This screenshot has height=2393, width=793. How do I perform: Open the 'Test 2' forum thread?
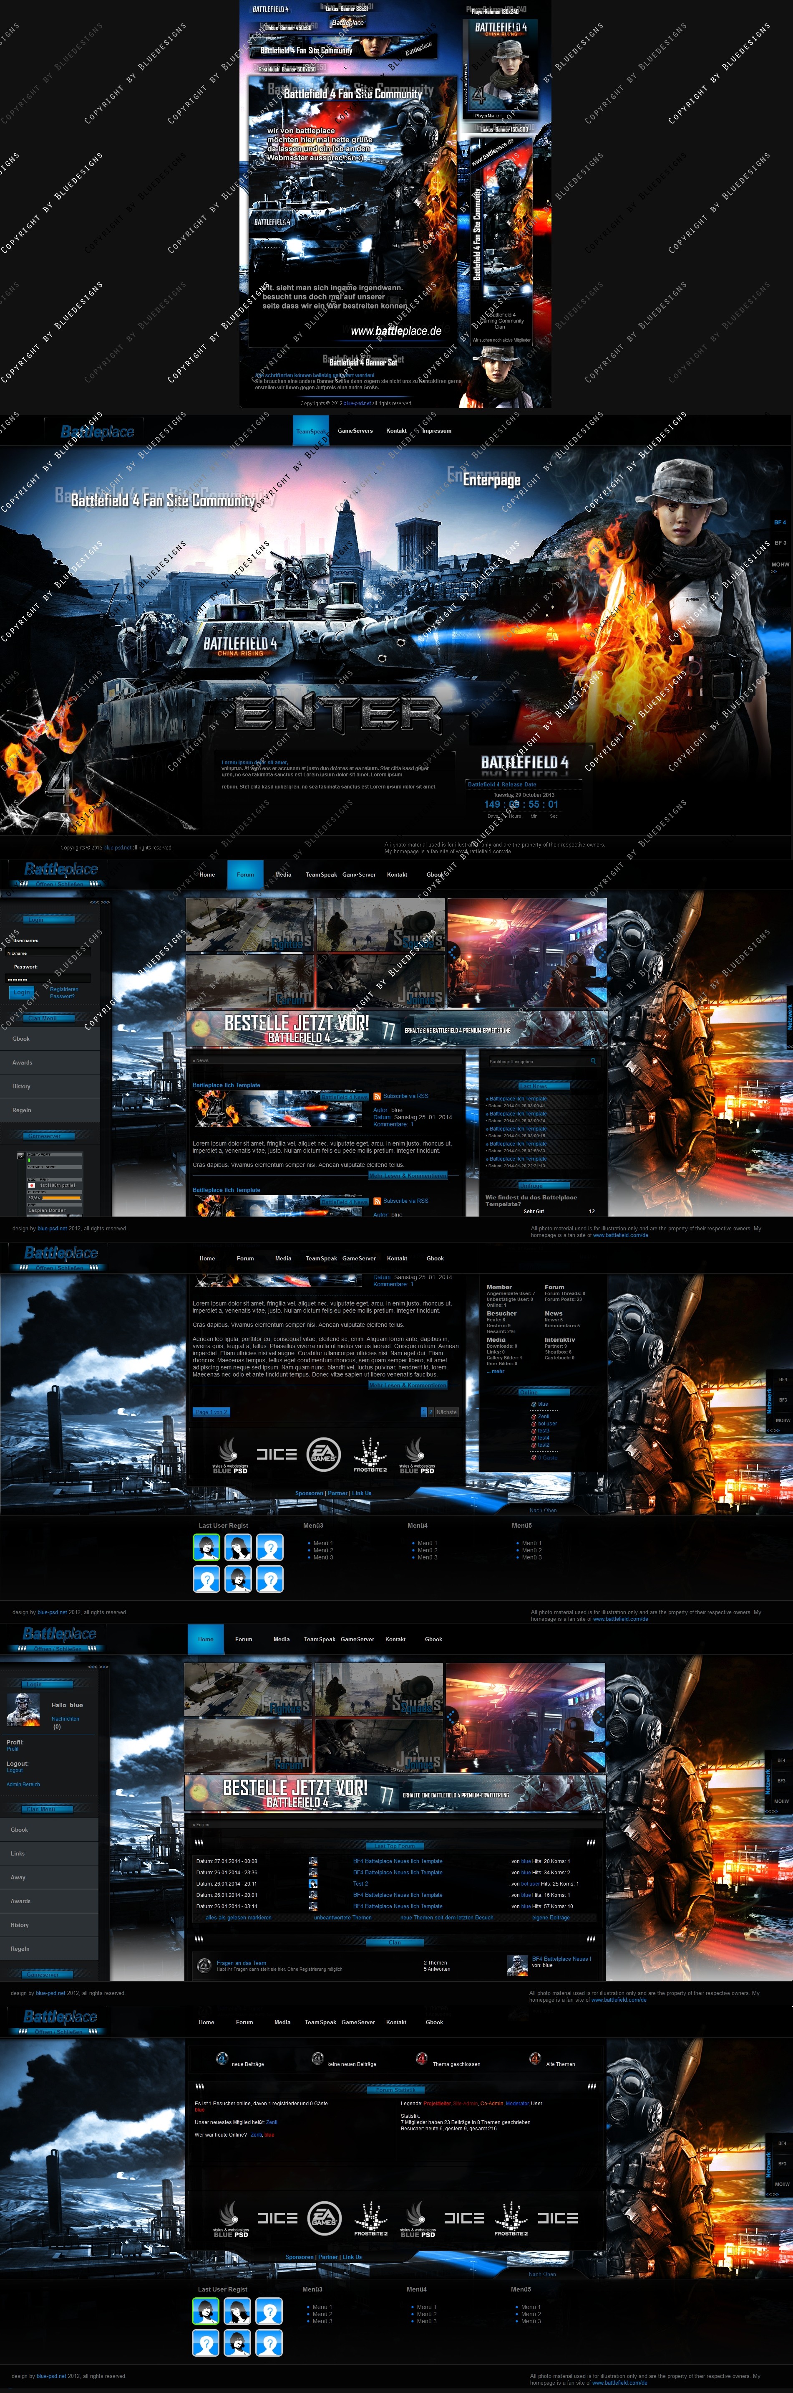click(361, 1884)
